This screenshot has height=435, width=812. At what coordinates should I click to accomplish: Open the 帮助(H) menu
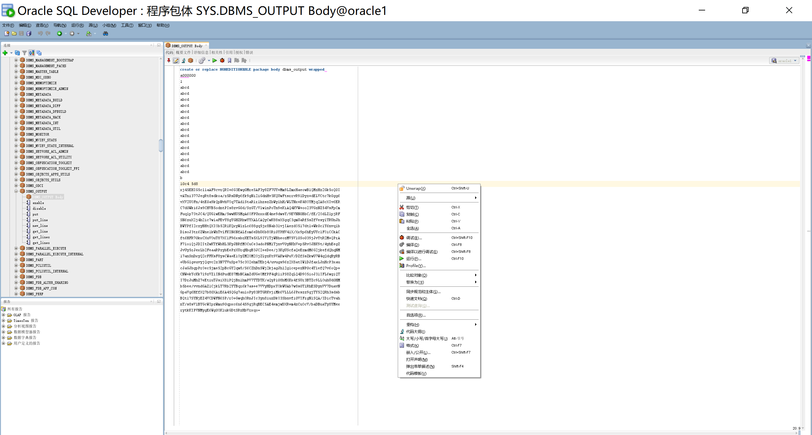point(163,25)
